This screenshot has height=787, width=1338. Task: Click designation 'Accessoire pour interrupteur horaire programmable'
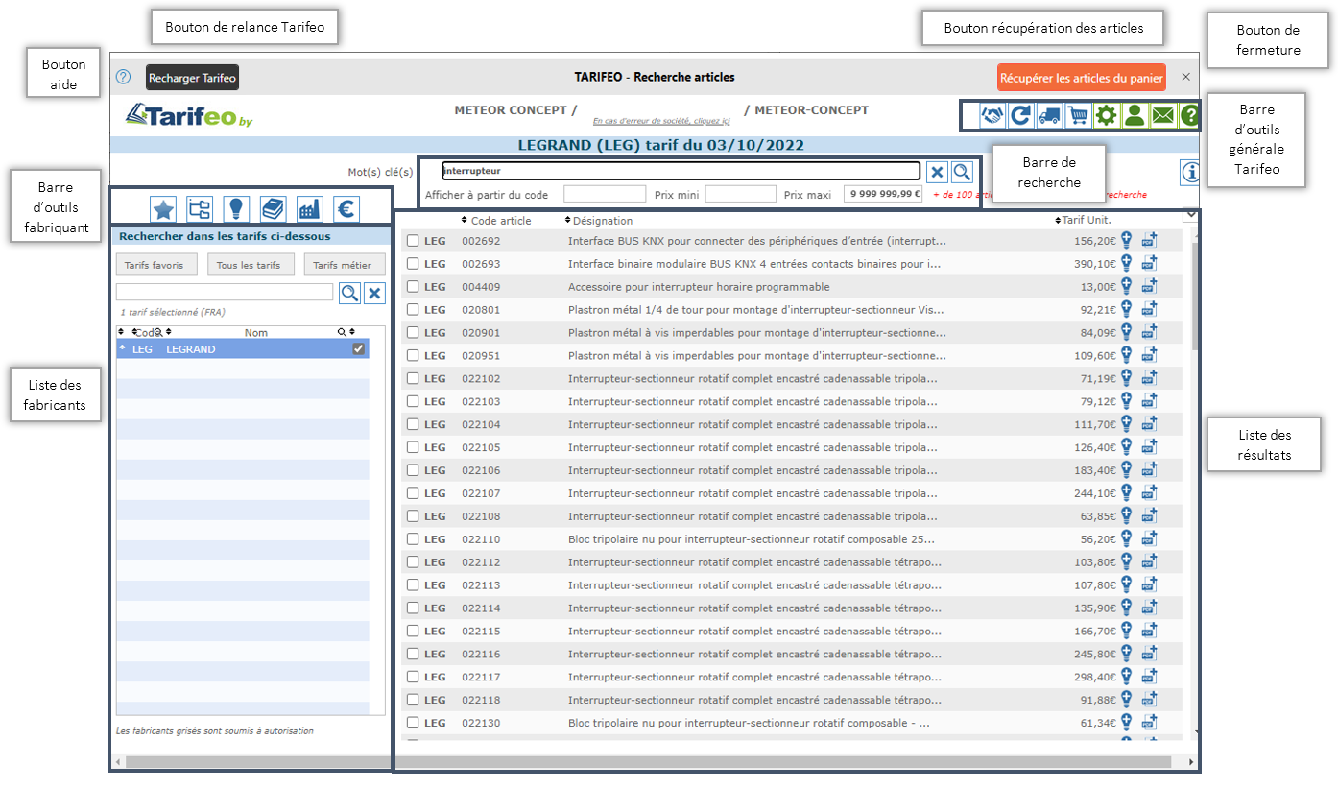tap(699, 287)
